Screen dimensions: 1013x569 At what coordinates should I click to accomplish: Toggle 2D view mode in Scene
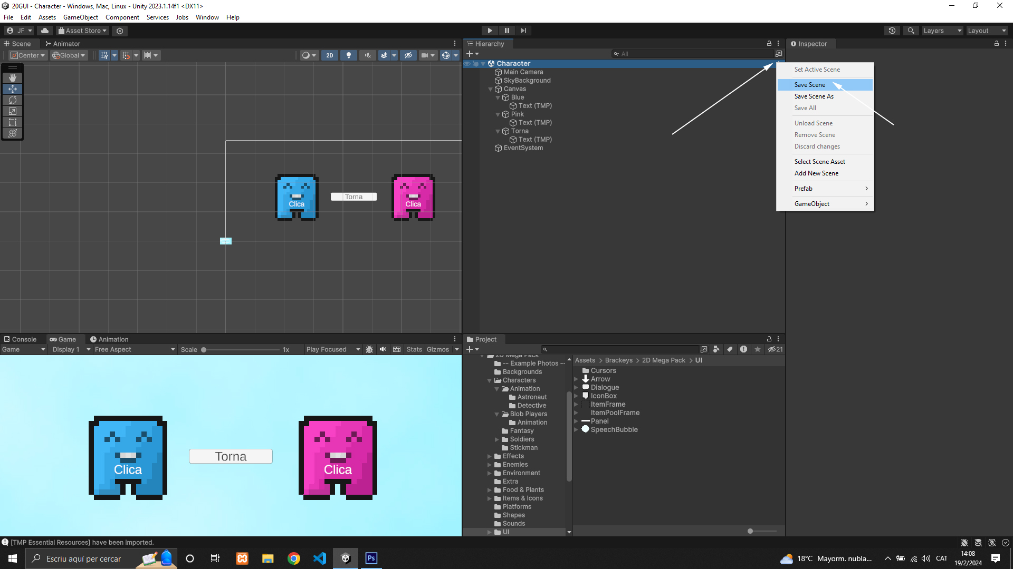330,55
